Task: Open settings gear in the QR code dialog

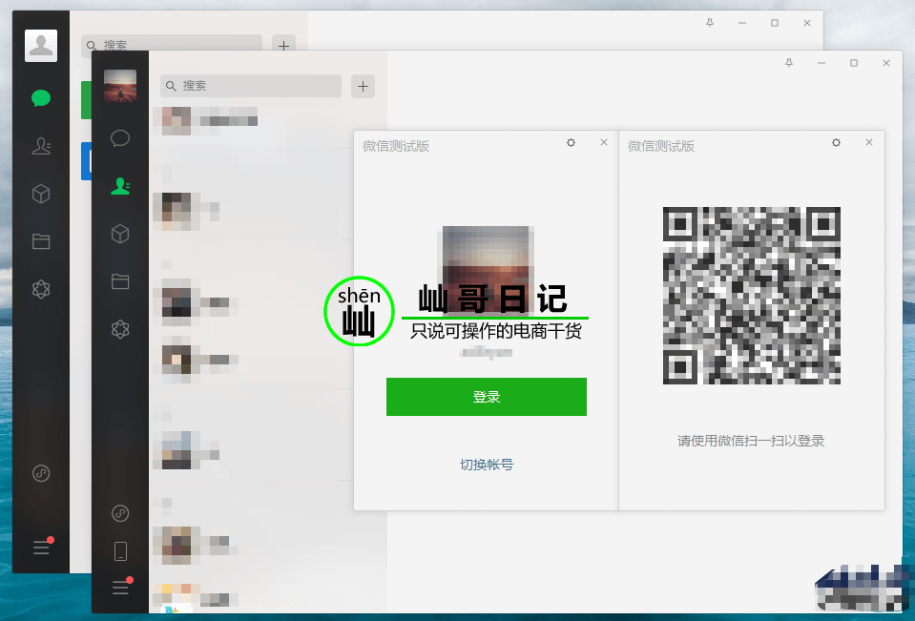Action: (x=836, y=142)
